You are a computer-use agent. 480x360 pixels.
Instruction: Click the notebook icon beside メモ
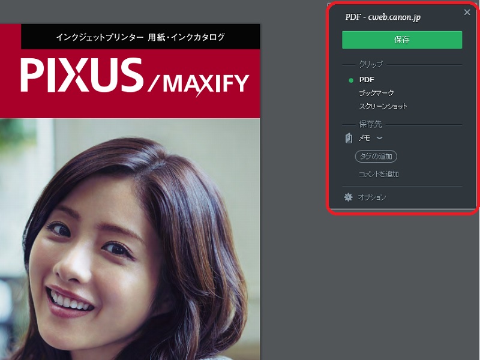(349, 138)
